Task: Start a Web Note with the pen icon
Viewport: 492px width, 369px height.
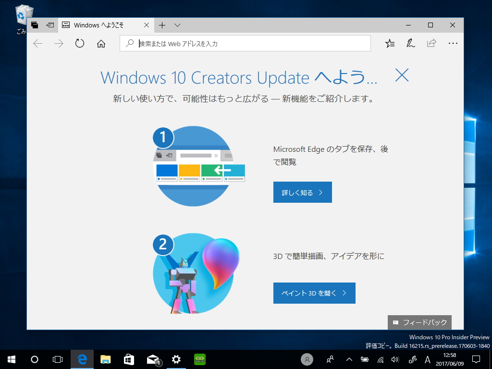Action: pos(410,43)
